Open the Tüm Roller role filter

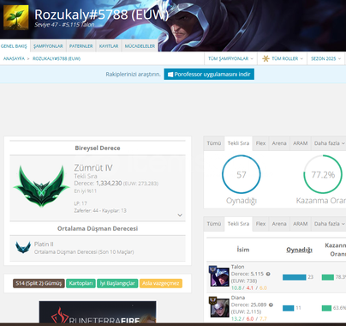283,58
